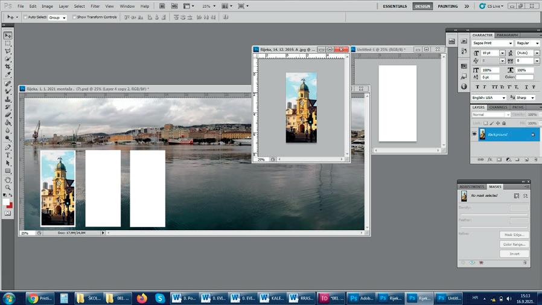Click the Lasso tool
Screen dimensions: 542x305
coord(8,51)
